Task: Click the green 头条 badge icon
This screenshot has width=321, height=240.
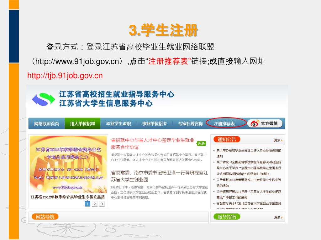Action: click(201, 143)
